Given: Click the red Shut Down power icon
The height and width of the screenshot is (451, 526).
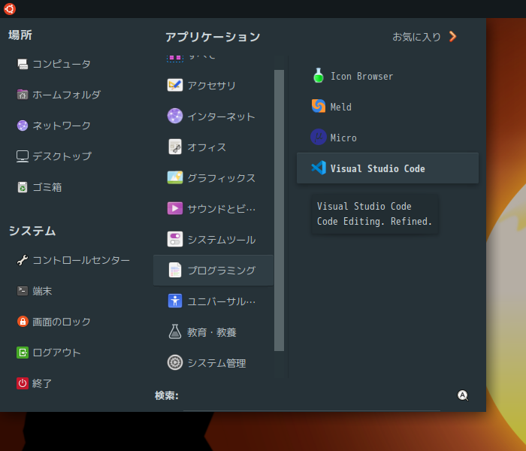Looking at the screenshot, I should (23, 383).
